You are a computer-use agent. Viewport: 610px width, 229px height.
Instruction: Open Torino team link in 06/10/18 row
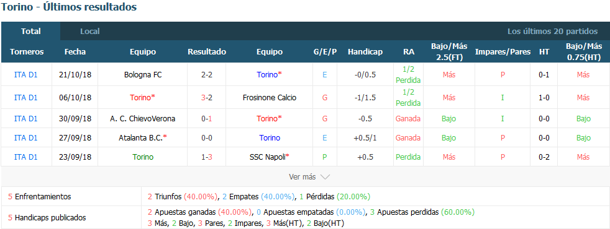coord(143,98)
